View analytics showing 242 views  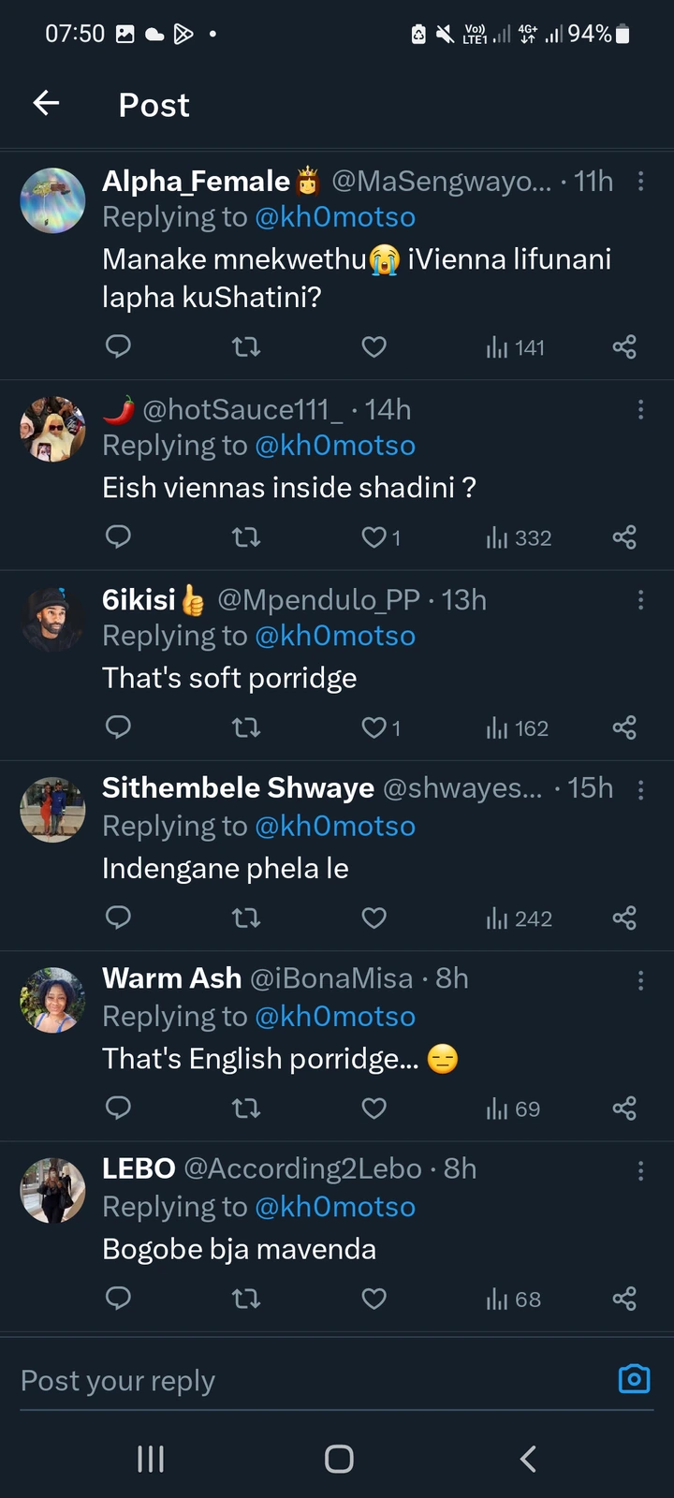tap(519, 918)
